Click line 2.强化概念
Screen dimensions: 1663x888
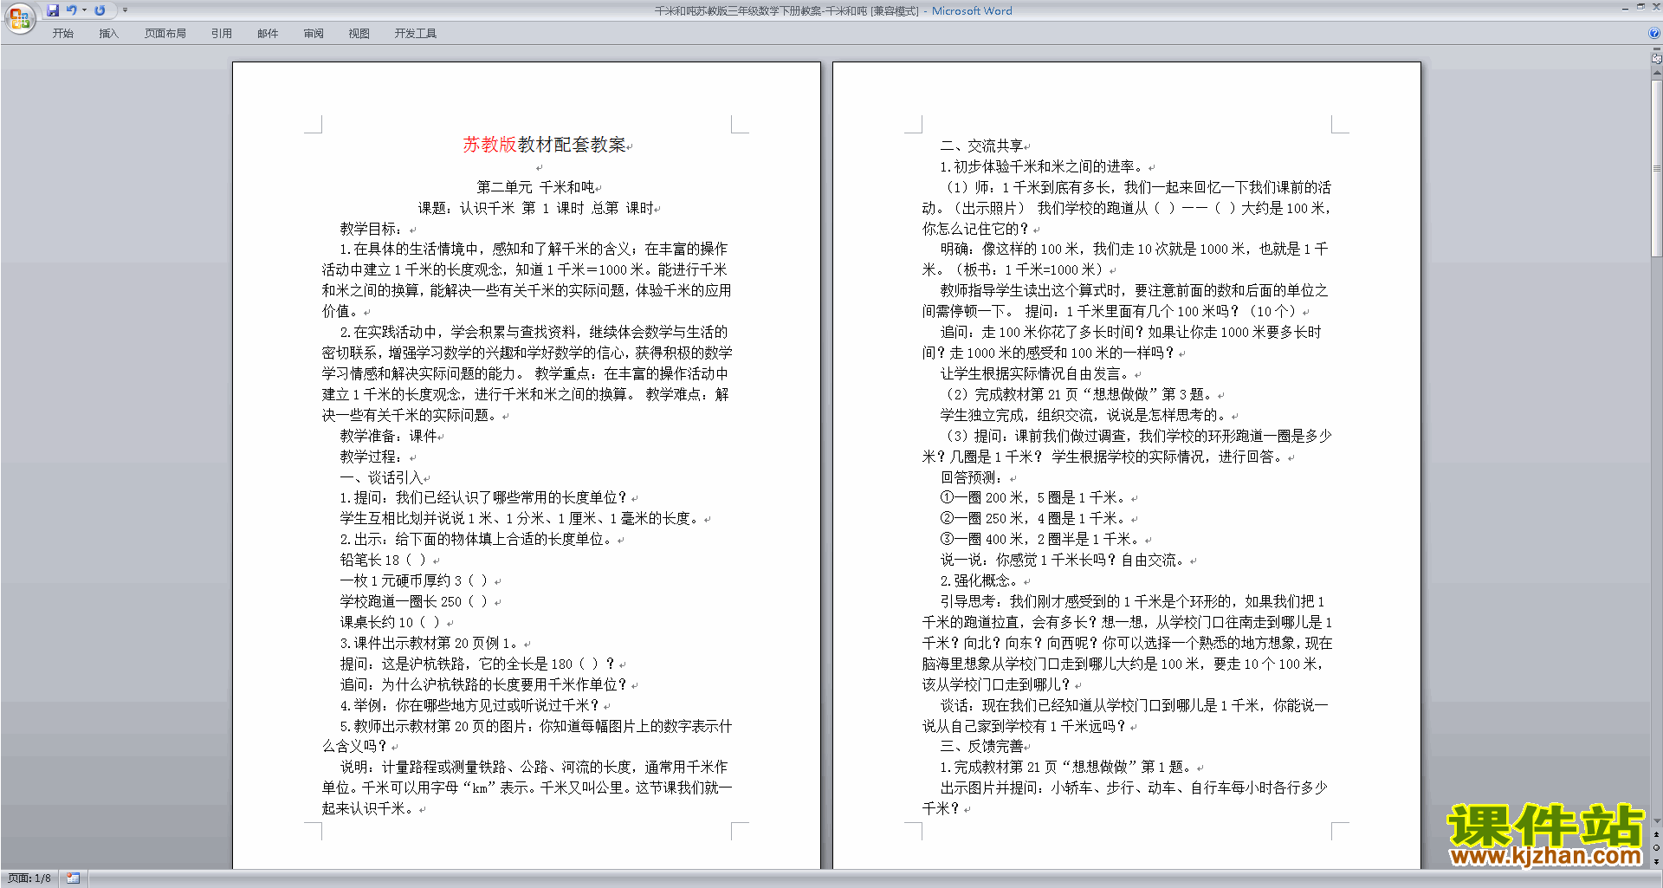(979, 580)
